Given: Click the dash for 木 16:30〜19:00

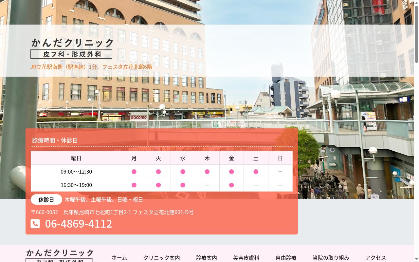Looking at the screenshot, I should pos(207,185).
